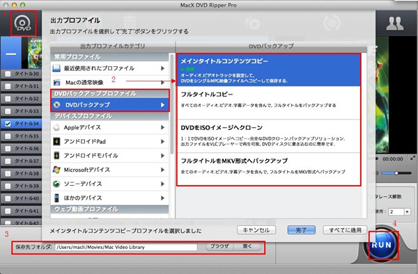Image resolution: width=418 pixels, height=274 pixels.
Task: Click the Sony device icon
Action: (56, 184)
